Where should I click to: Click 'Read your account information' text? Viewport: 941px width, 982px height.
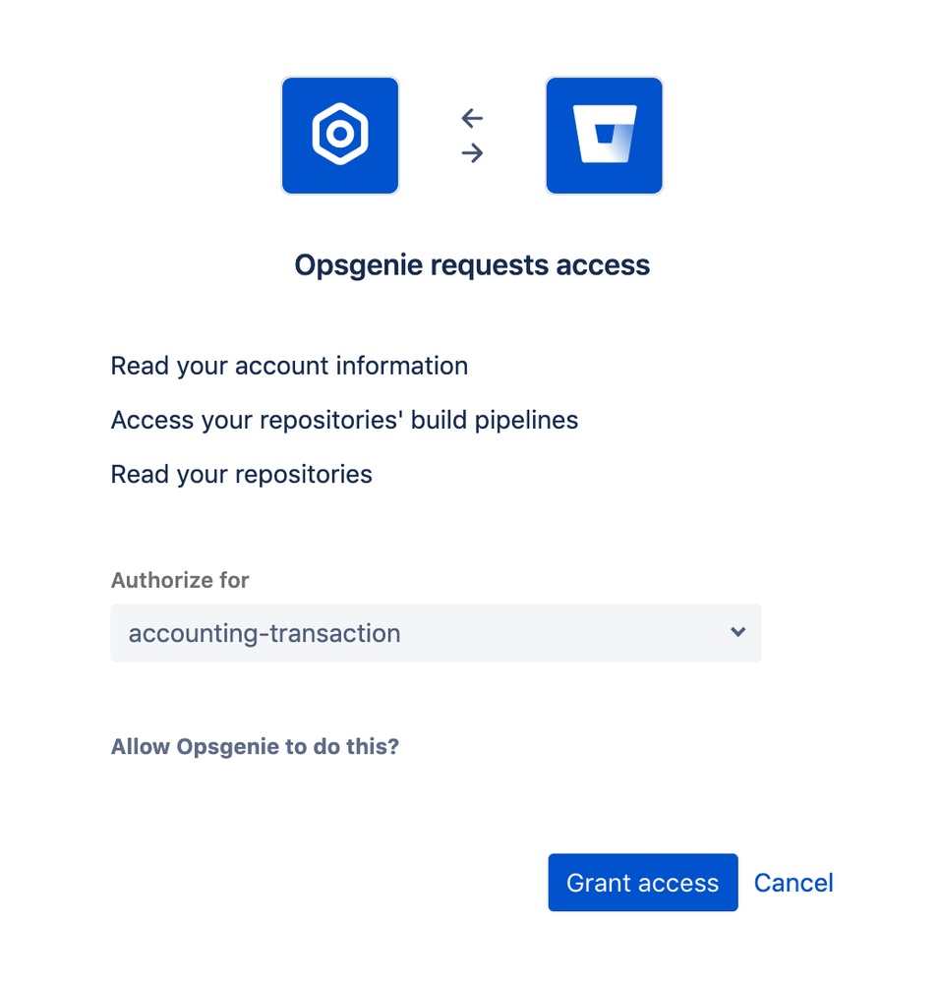point(289,366)
